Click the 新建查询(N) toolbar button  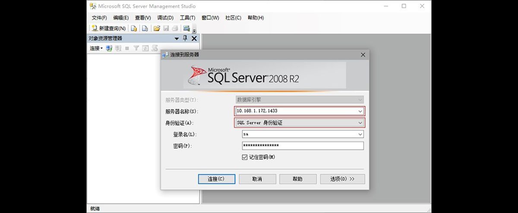[x=108, y=28]
